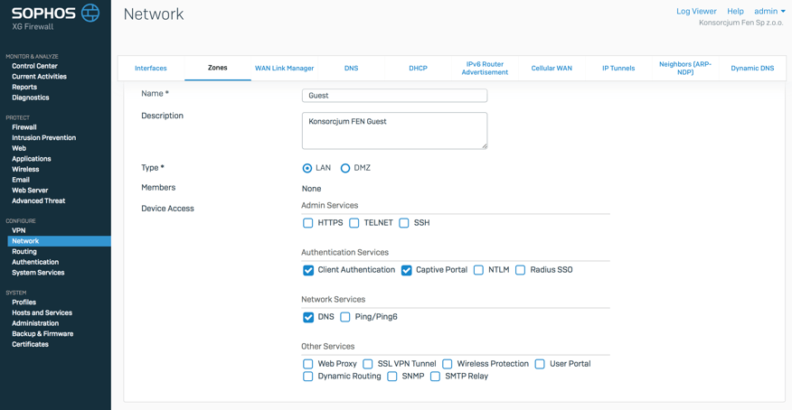Navigate to Control Center
Image resolution: width=792 pixels, height=410 pixels.
(34, 66)
